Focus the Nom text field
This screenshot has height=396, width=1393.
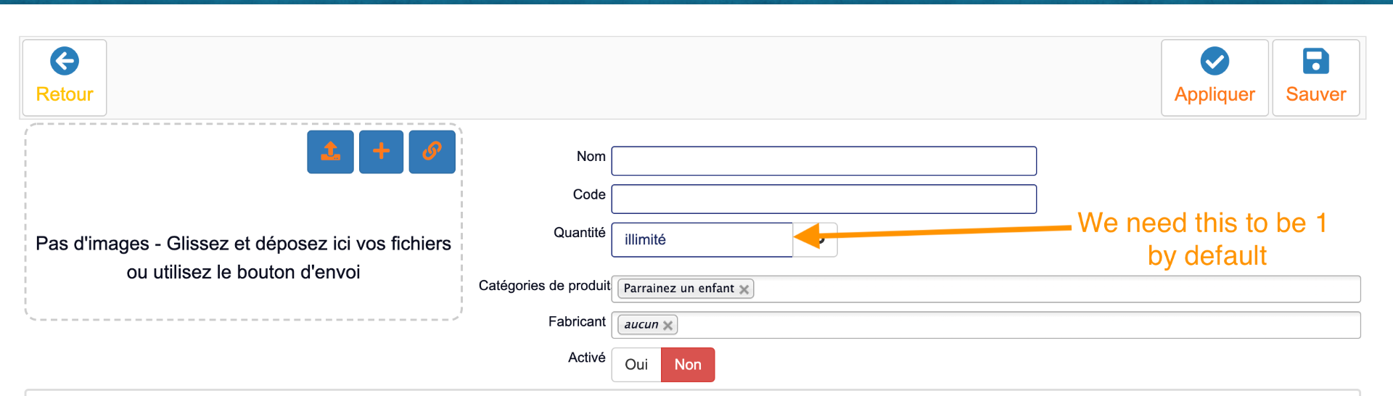(x=823, y=161)
